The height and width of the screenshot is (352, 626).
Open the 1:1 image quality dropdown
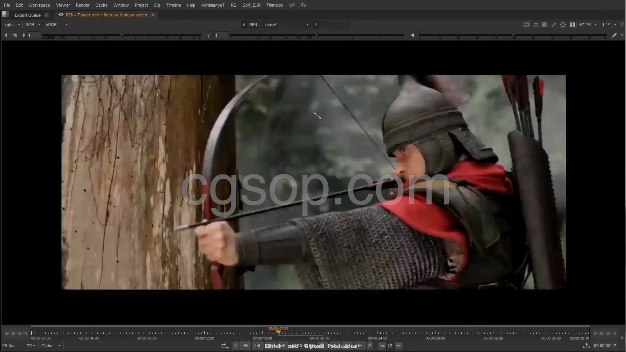click(609, 25)
